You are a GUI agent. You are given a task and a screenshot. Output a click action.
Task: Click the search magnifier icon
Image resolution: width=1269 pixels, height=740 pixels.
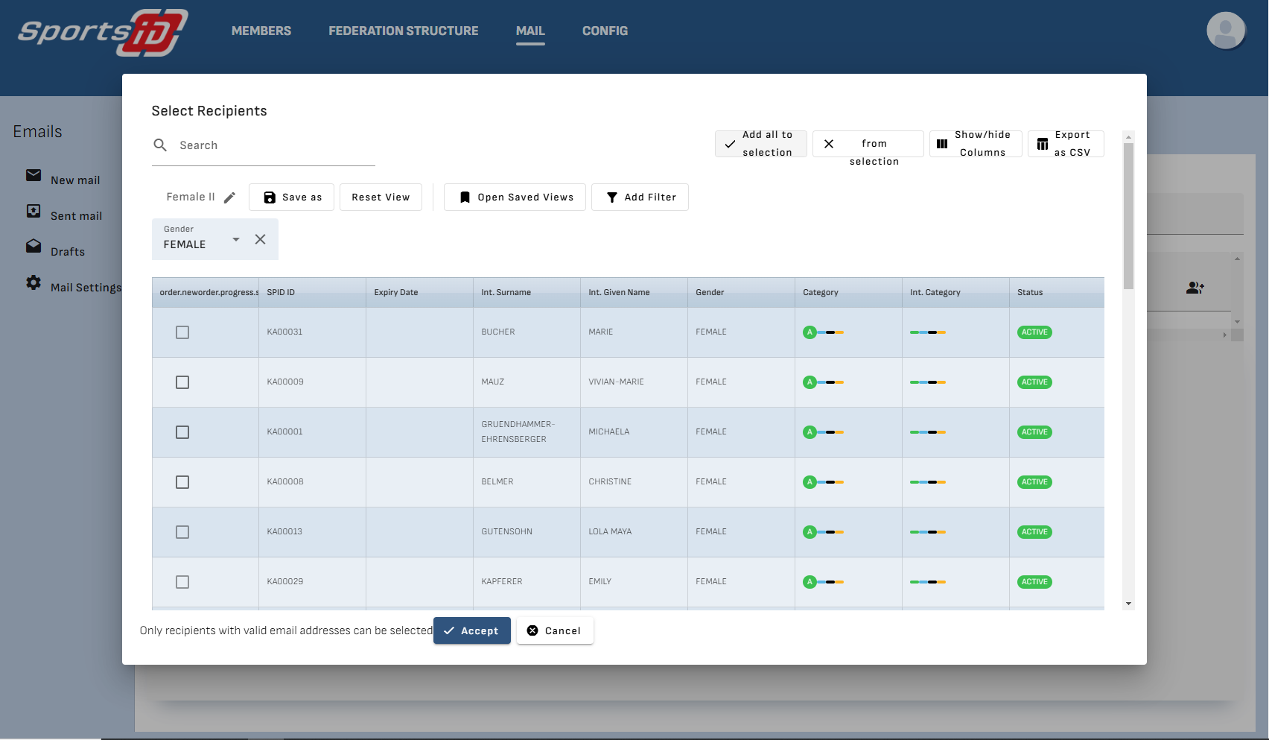pyautogui.click(x=160, y=145)
